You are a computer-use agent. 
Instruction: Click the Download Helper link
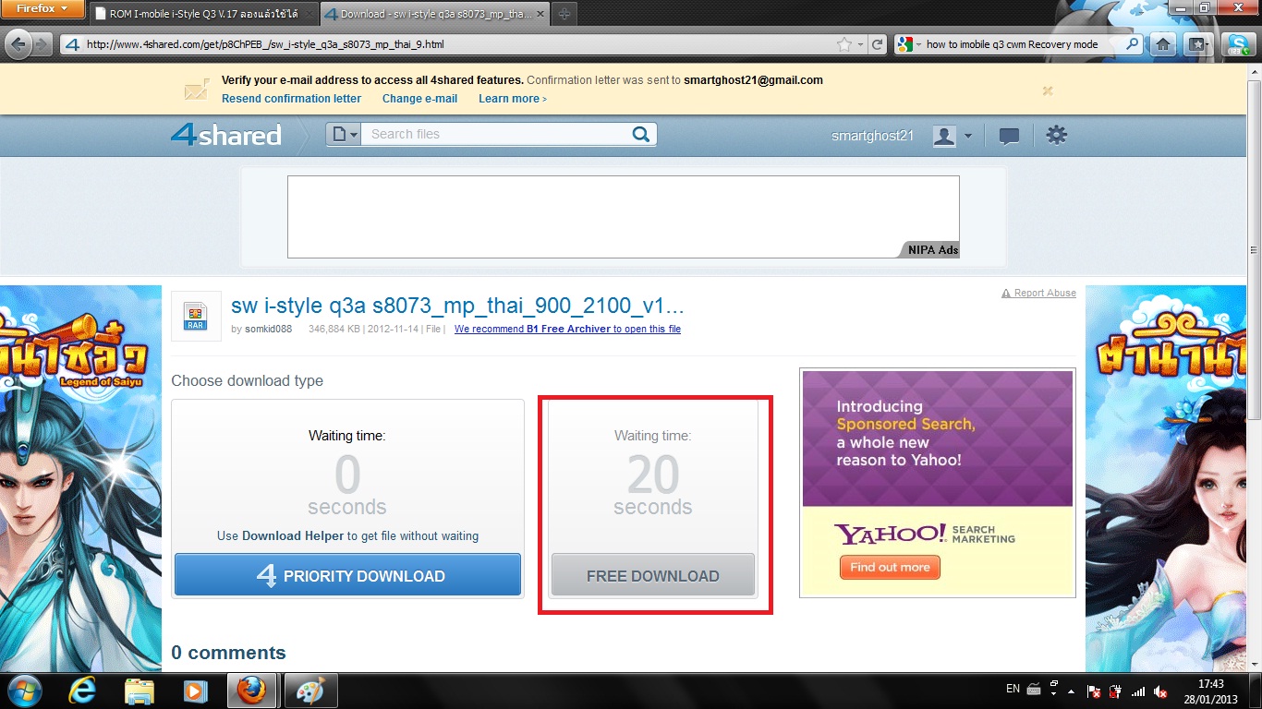pyautogui.click(x=293, y=535)
